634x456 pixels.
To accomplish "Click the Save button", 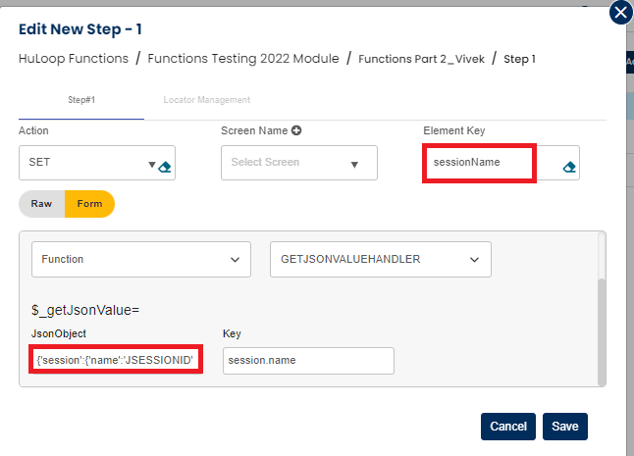I will coord(564,427).
